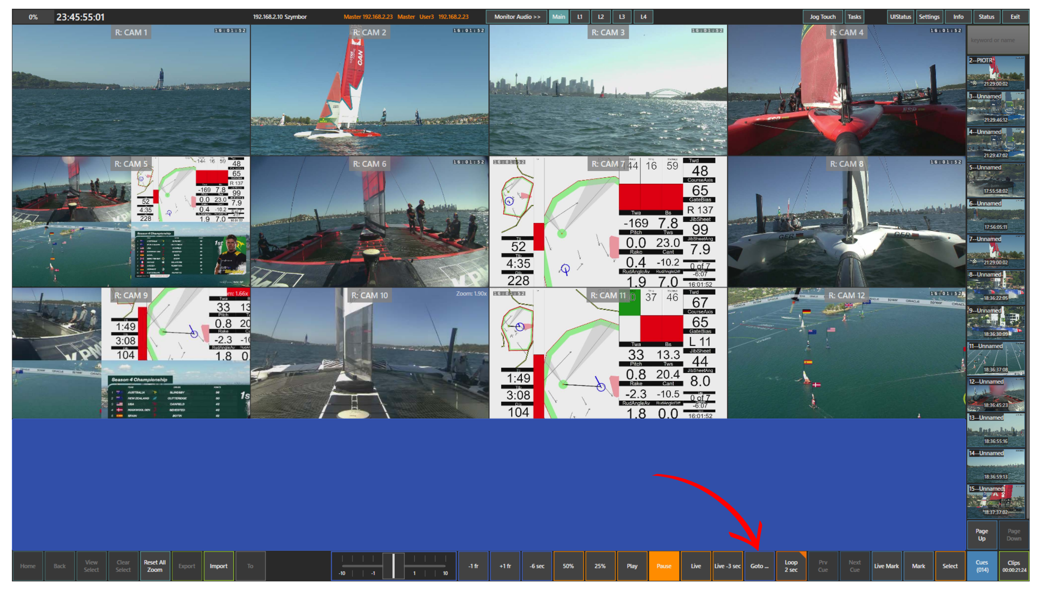Set playback speed to 50%
The image size is (1049, 590).
coord(568,566)
